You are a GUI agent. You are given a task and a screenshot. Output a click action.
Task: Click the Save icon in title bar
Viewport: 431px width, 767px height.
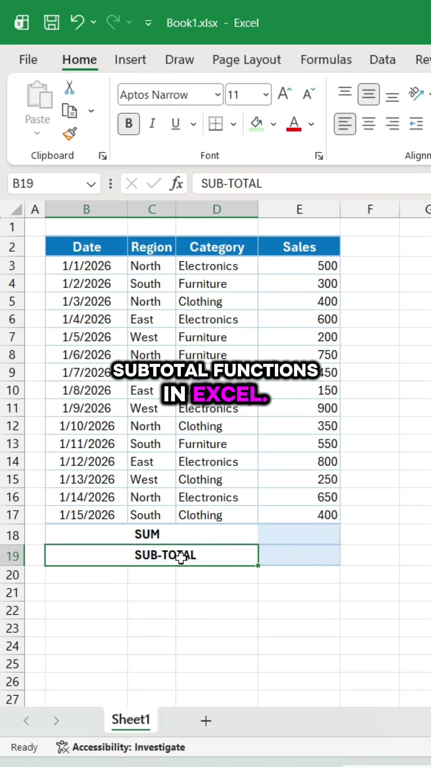pos(51,23)
